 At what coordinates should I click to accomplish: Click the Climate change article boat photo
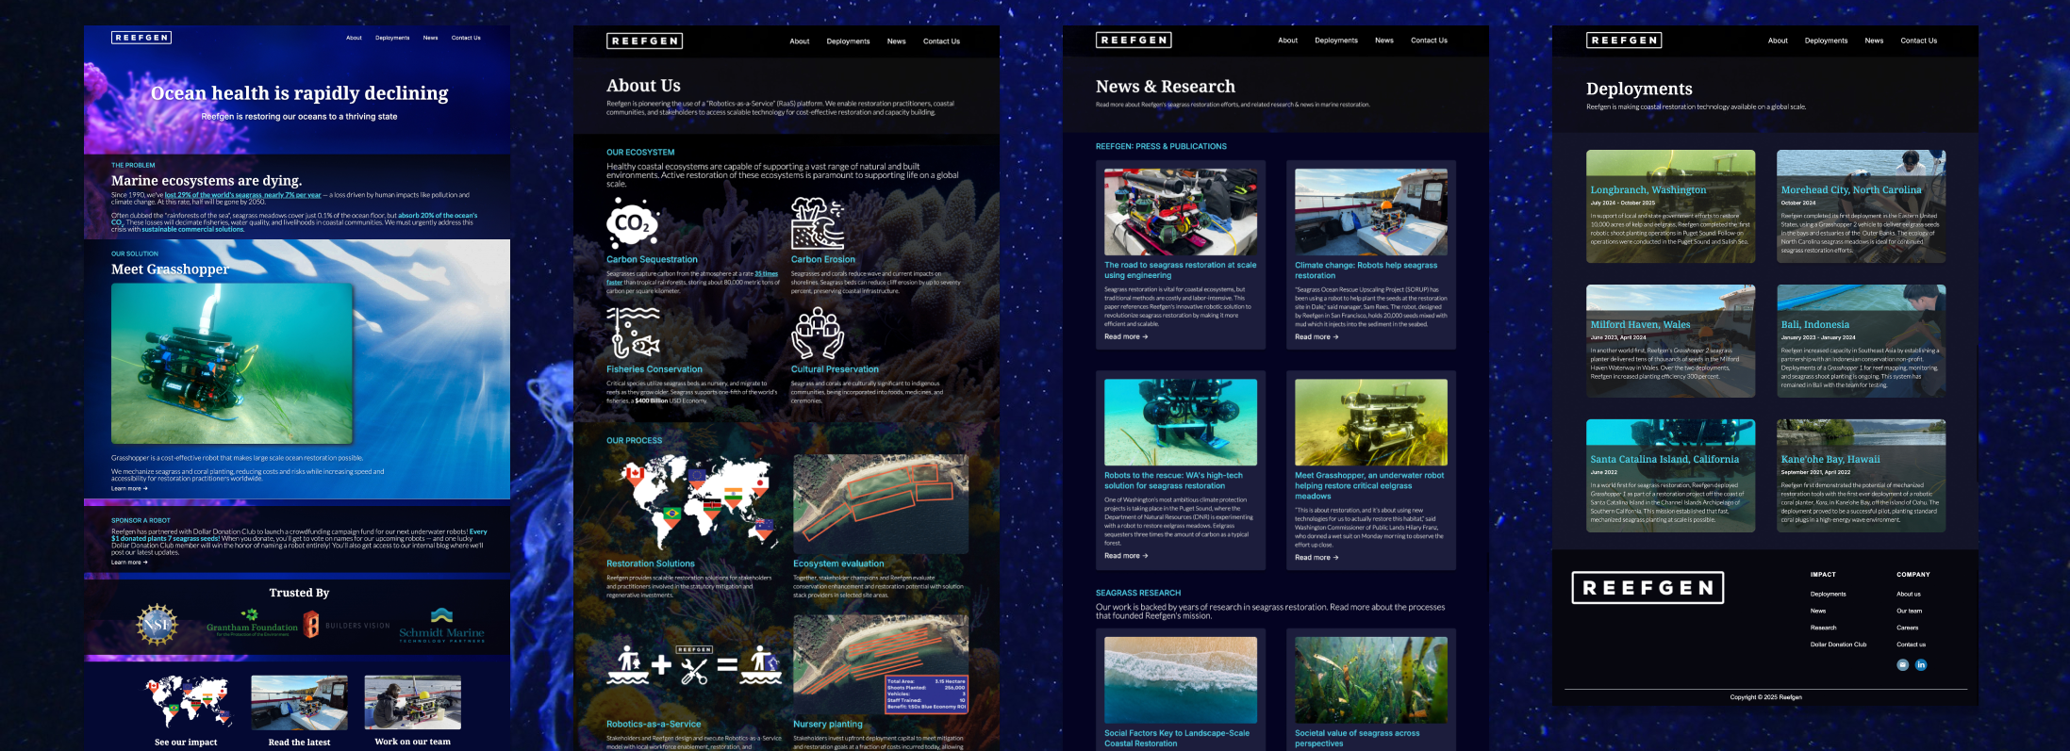pos(1370,212)
